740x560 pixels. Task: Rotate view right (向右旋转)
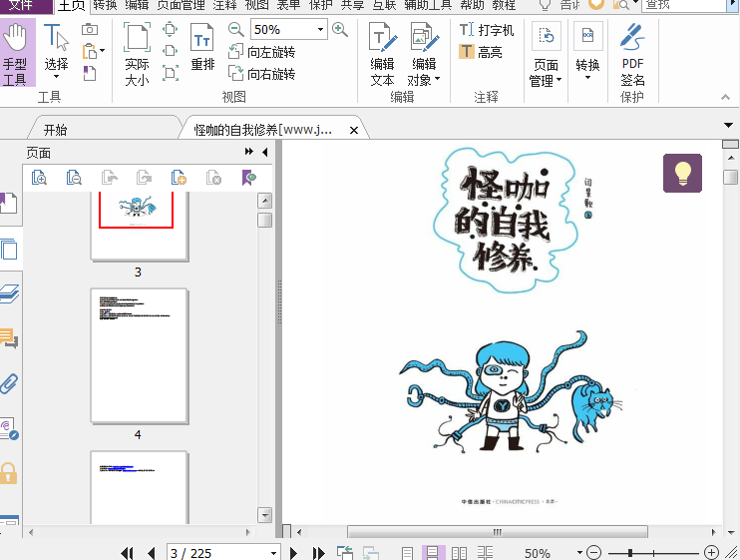(x=262, y=74)
